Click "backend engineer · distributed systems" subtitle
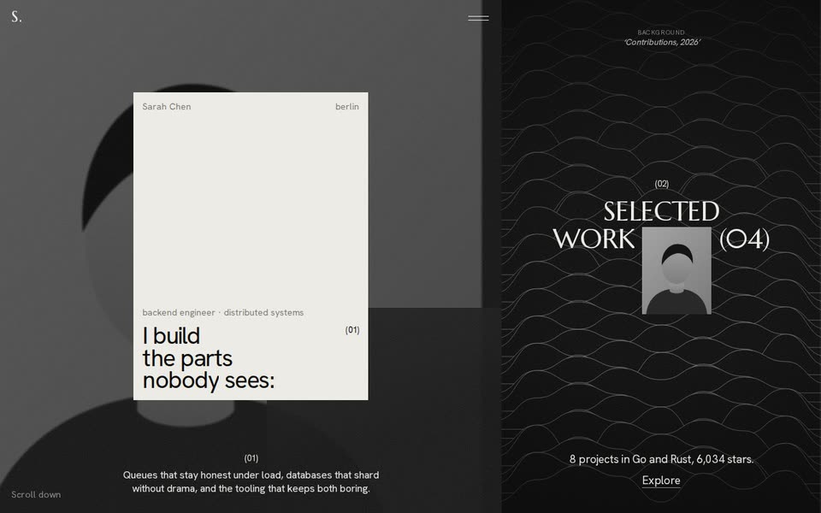The width and height of the screenshot is (821, 513). tap(223, 313)
